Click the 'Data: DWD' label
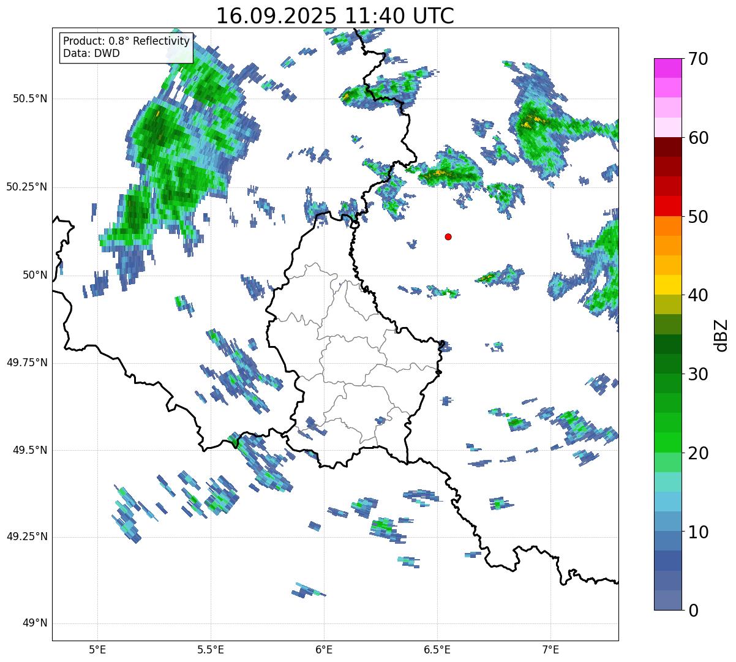 [91, 53]
